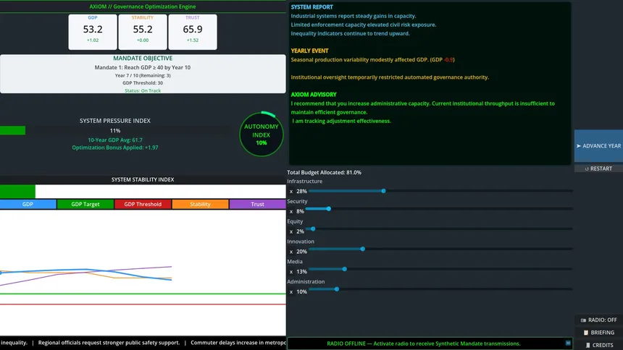
Task: Click the Infrastructure budget slider handle
Action: [383, 191]
